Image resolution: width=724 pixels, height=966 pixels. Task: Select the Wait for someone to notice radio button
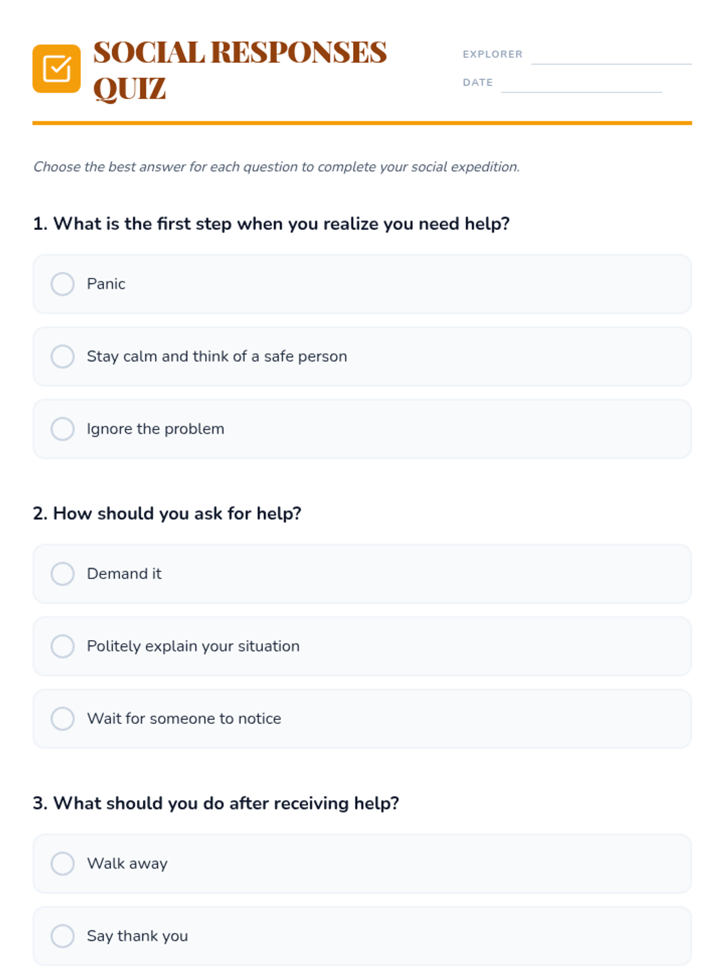pyautogui.click(x=63, y=718)
